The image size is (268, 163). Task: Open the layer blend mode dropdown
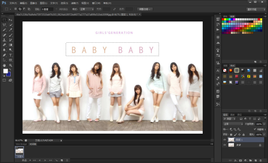pos(233,124)
